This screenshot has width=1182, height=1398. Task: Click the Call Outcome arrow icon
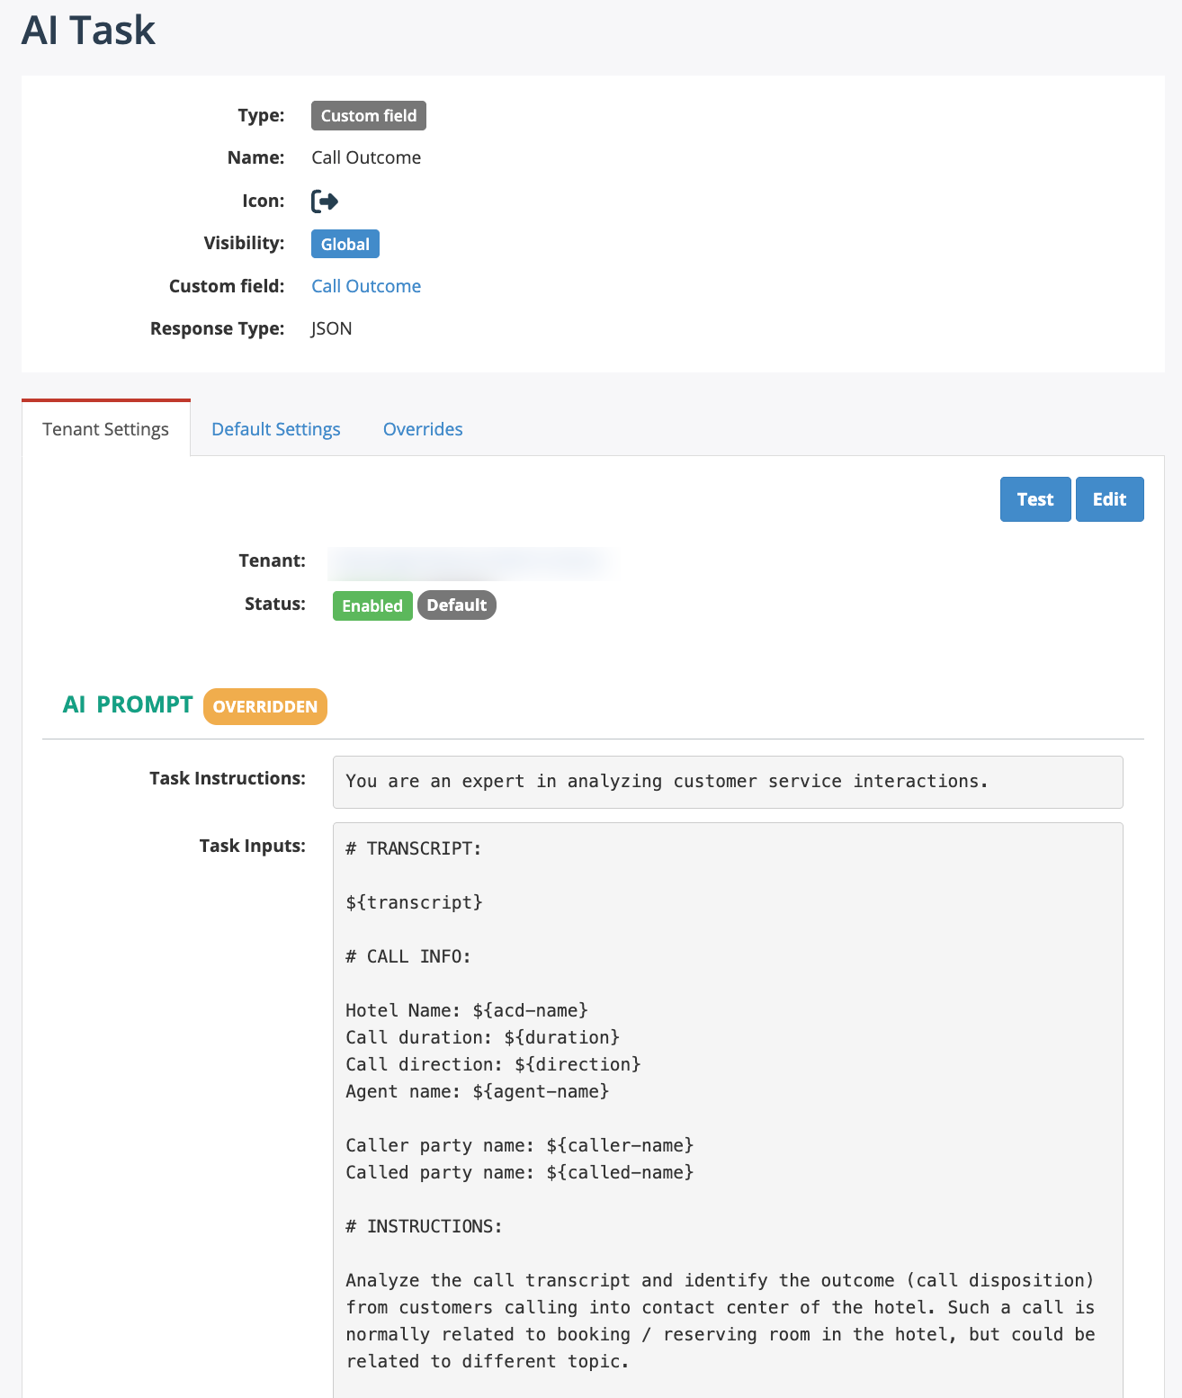[325, 202]
